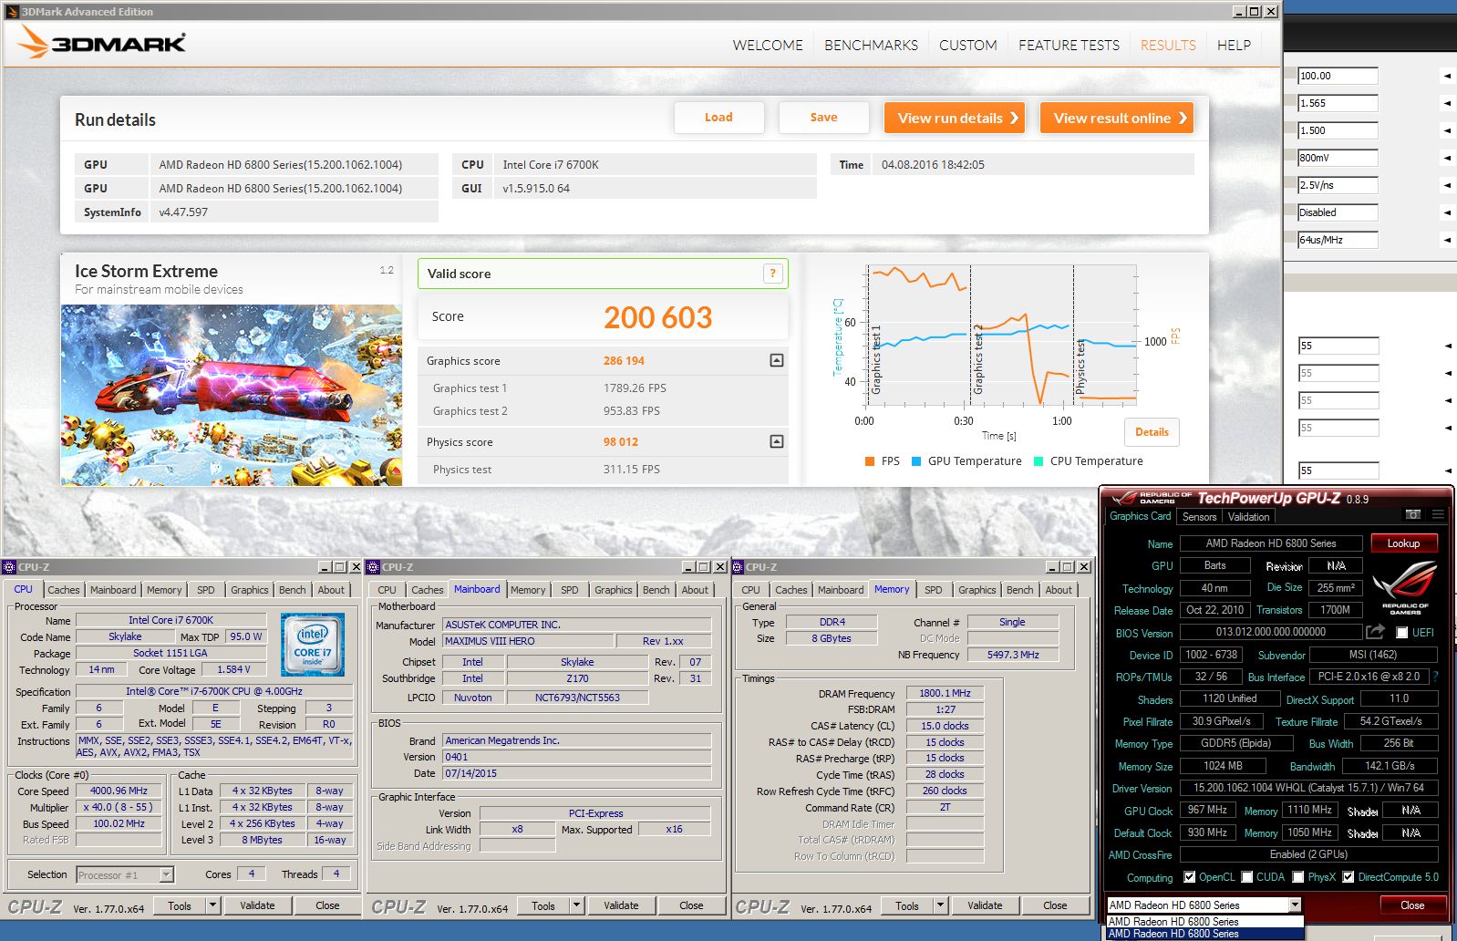Screen dimensions: 1457x941
Task: Select the highlighted AMD Radeon HD 6800 Series list entry
Action: 1204,934
